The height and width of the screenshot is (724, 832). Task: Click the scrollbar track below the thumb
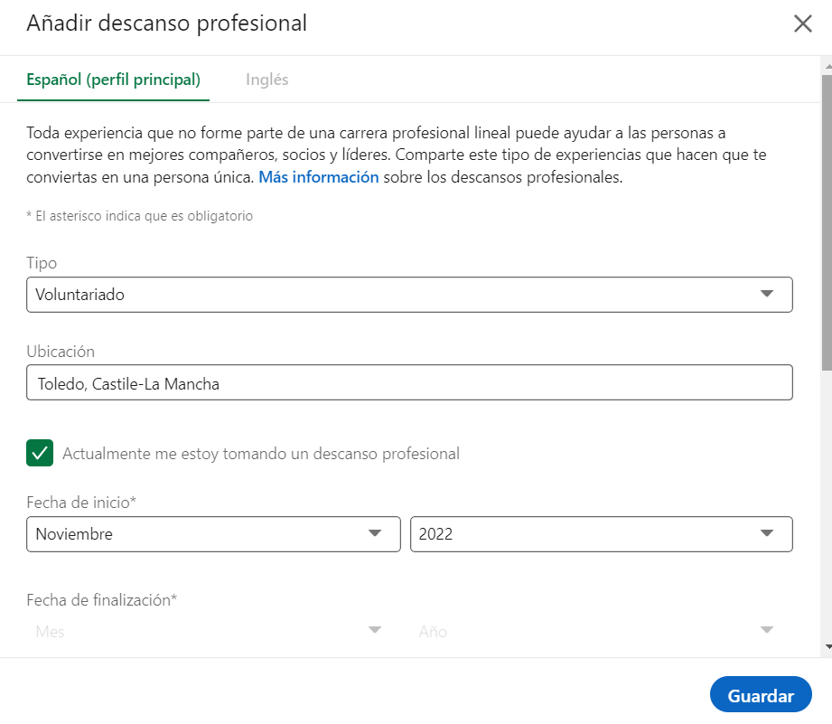827,504
